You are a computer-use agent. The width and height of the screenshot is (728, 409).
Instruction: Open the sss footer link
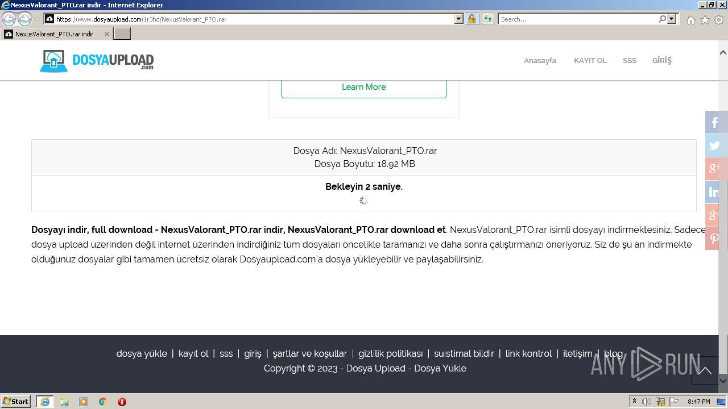click(226, 353)
